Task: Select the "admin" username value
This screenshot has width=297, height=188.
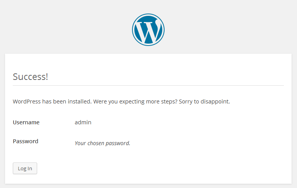Action: pyautogui.click(x=83, y=122)
